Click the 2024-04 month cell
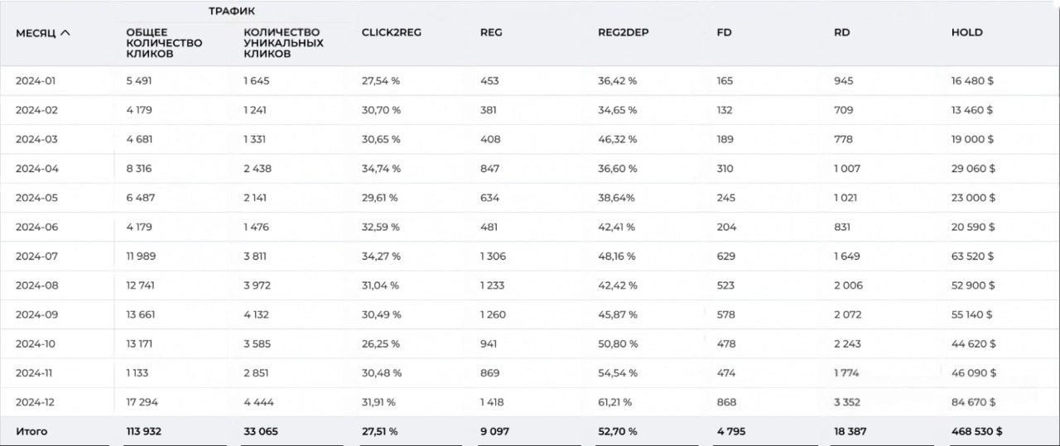 pyautogui.click(x=36, y=169)
